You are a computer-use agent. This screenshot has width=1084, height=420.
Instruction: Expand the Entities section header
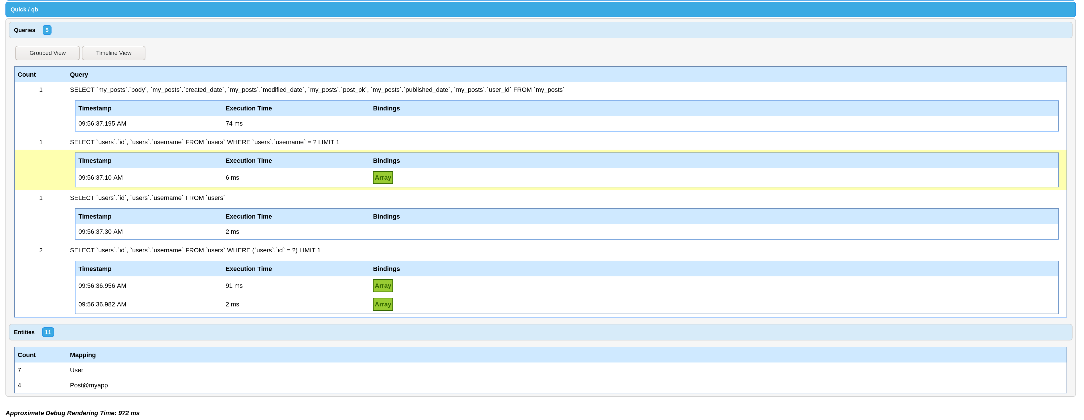point(24,332)
